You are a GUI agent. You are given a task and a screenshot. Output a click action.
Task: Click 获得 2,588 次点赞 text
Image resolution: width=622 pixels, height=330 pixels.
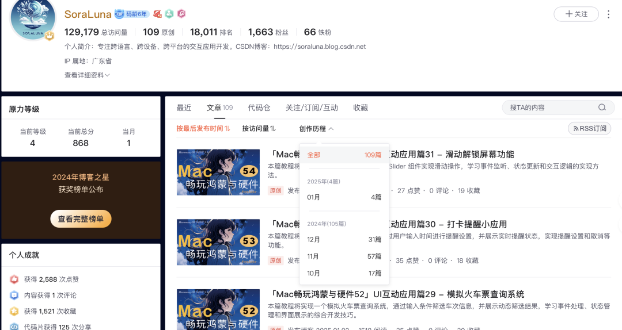click(x=51, y=279)
